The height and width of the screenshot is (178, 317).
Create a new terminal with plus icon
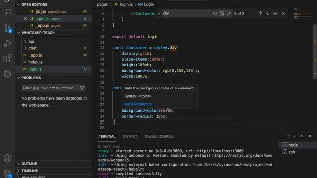(x=289, y=136)
